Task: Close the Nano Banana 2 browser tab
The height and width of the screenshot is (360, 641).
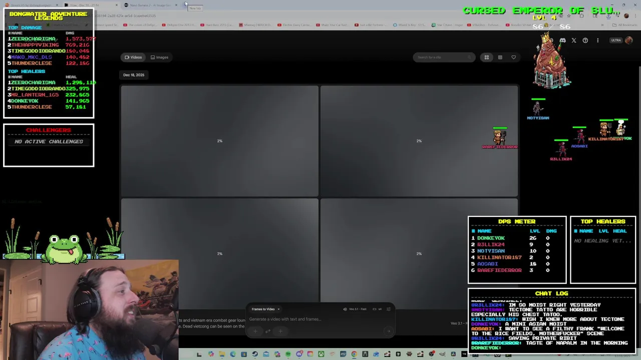Action: click(176, 5)
